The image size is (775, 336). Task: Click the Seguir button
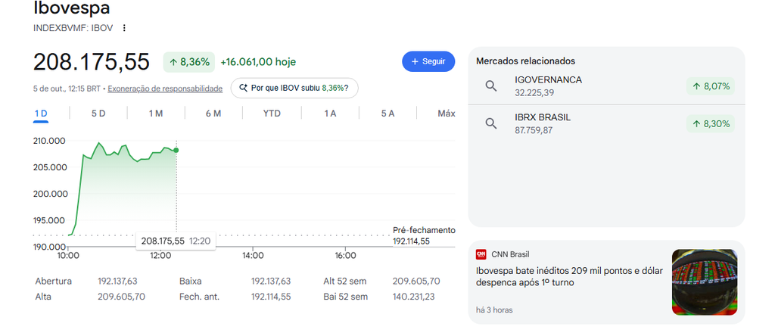(428, 62)
